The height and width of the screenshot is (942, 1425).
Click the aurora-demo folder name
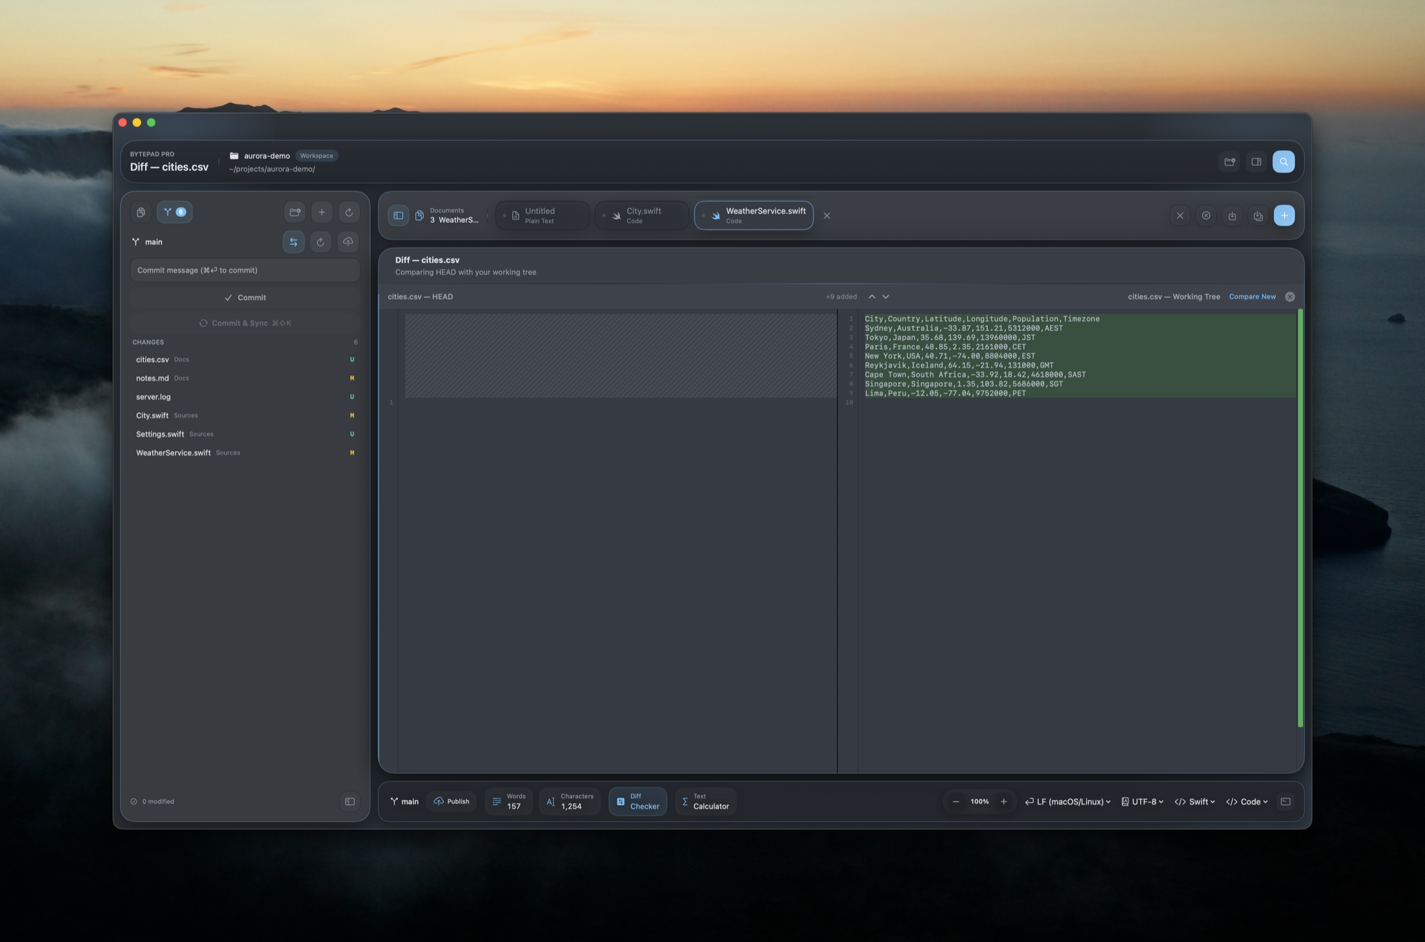pos(266,155)
